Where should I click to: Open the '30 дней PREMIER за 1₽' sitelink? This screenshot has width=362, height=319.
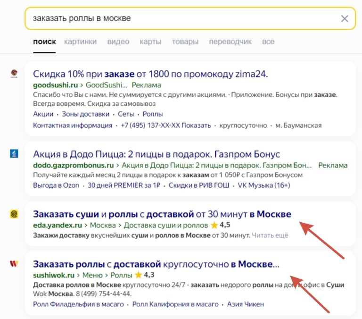(x=124, y=185)
